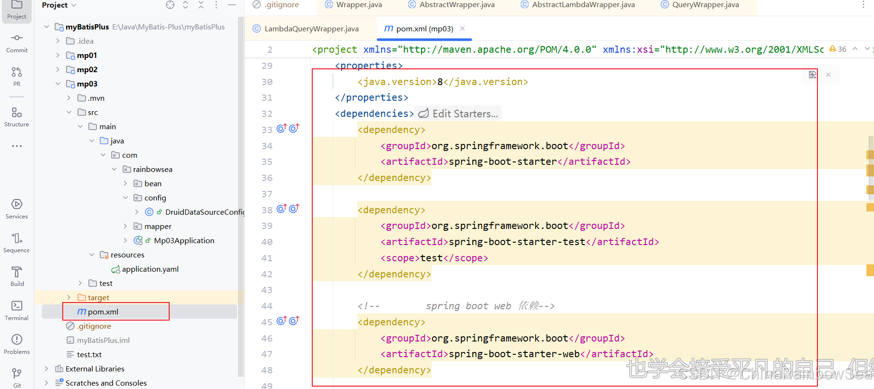The image size is (874, 389).
Task: Collapse the mp03 module
Action: tap(58, 84)
